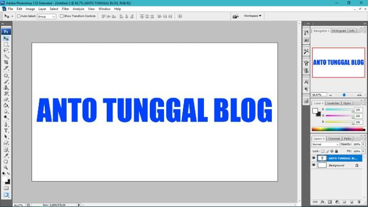
Task: Open the Filter menu
Action: 65,9
